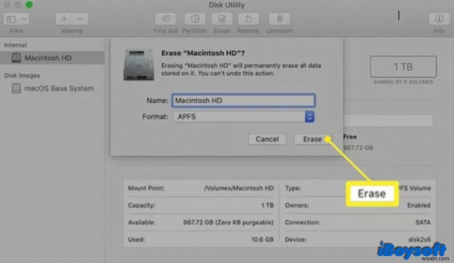
Task: Click the Disk Utility window title
Action: [x=226, y=5]
